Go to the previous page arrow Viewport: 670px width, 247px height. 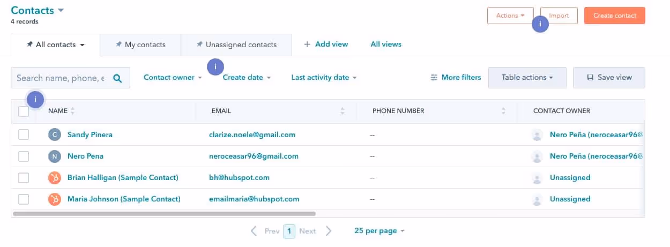(x=254, y=231)
